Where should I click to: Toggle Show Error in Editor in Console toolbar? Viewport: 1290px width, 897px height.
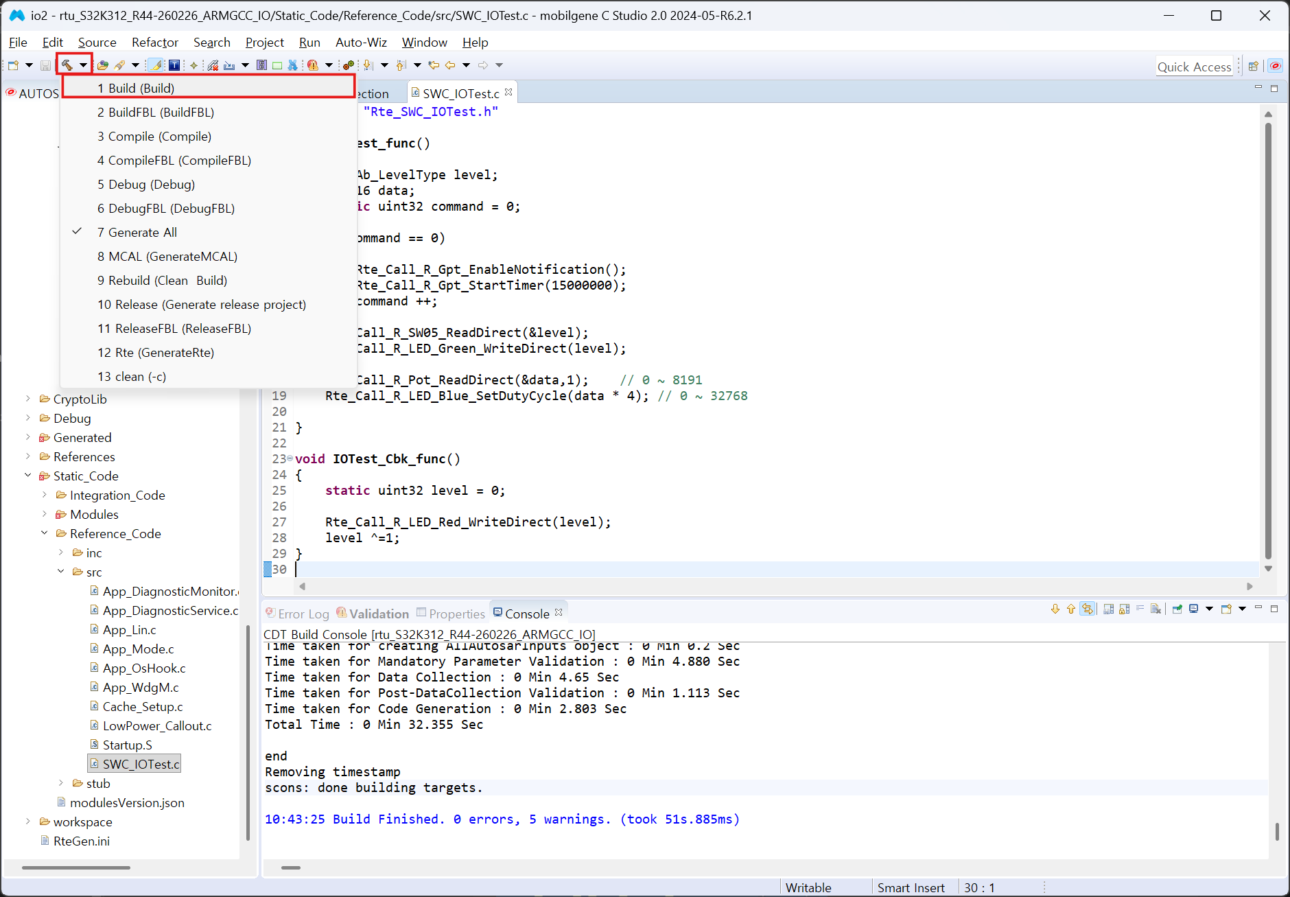1088,609
